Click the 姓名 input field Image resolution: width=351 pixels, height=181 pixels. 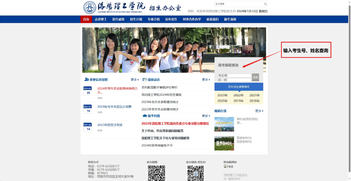point(239,80)
